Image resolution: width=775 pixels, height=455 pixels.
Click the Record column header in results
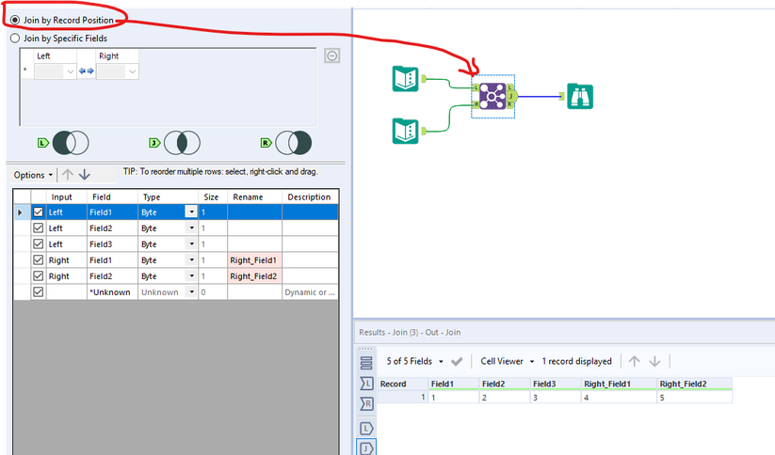coord(403,384)
